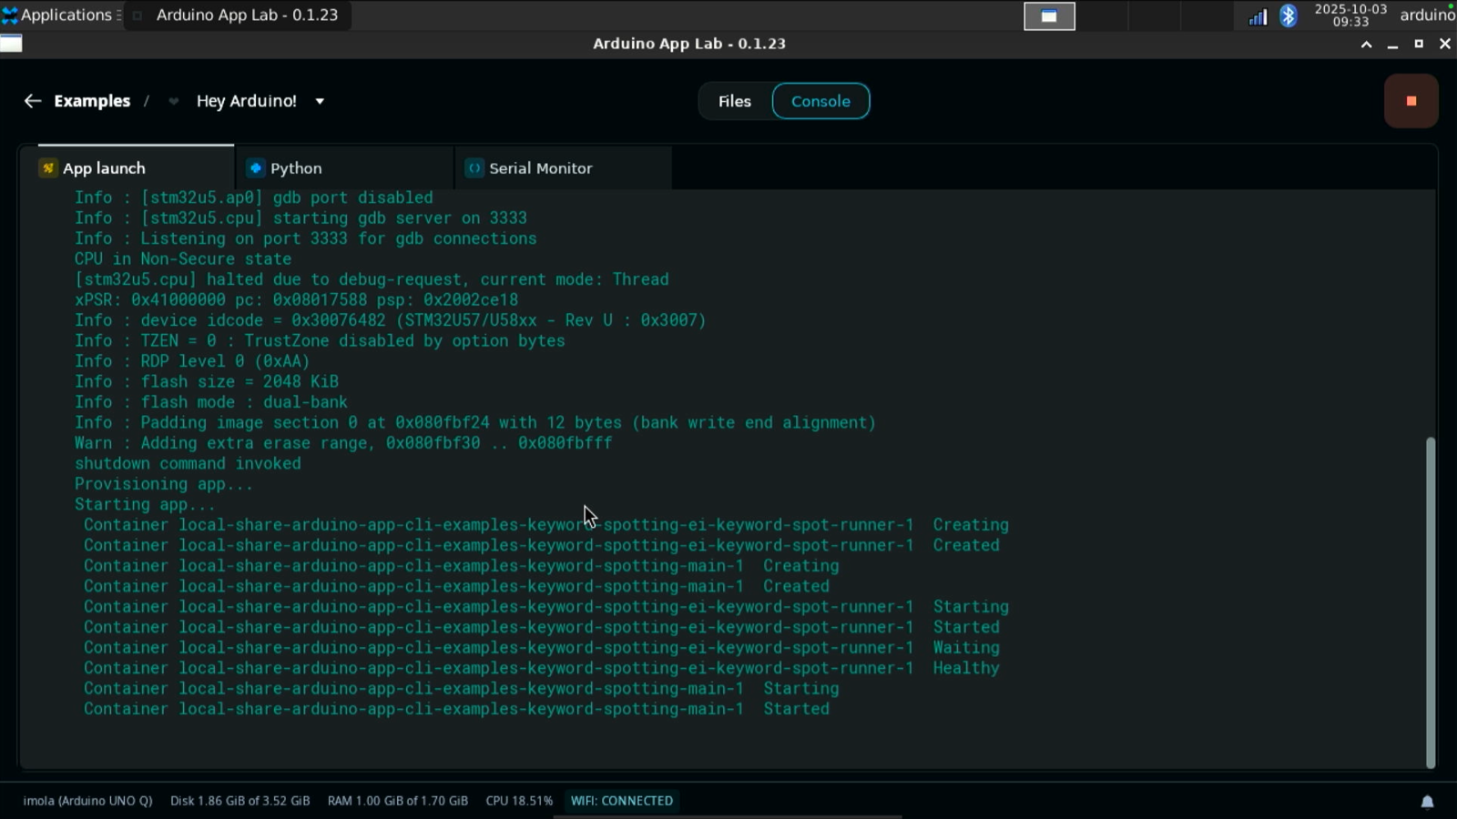This screenshot has width=1457, height=819.
Task: Expand the Hey Arduino! app dropdown arrow
Action: tap(320, 101)
